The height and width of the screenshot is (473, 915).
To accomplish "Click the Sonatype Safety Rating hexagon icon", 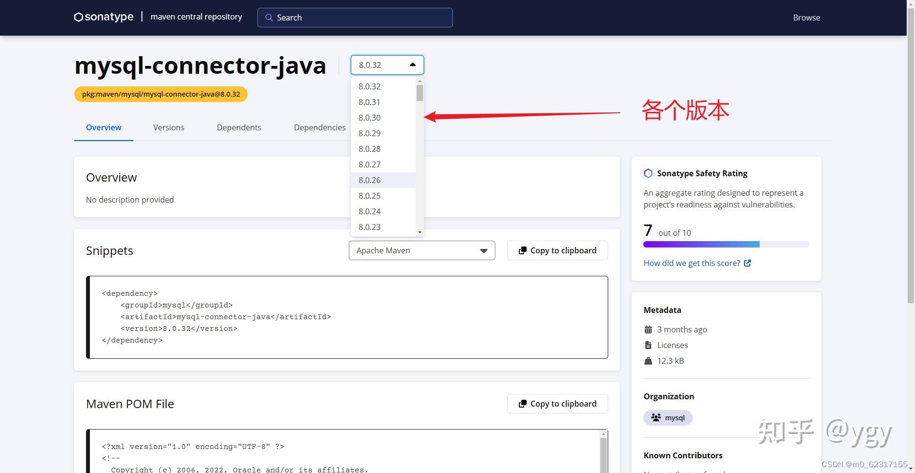I will tap(648, 173).
